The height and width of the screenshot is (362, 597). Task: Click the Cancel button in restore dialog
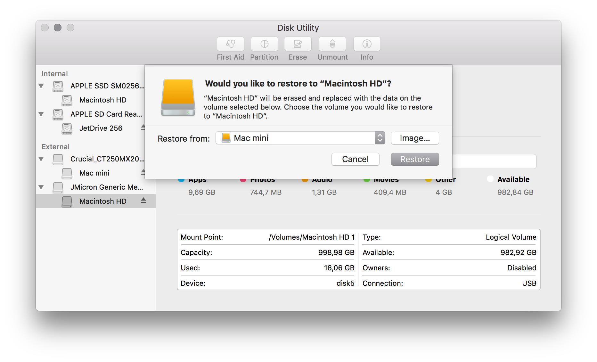pyautogui.click(x=356, y=159)
